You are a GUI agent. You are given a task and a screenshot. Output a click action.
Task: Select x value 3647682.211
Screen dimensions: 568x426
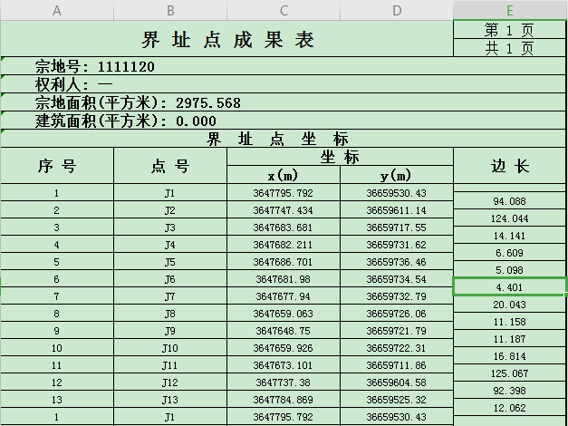pyautogui.click(x=284, y=245)
